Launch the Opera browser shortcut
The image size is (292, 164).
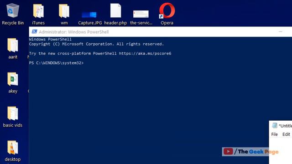tap(167, 14)
